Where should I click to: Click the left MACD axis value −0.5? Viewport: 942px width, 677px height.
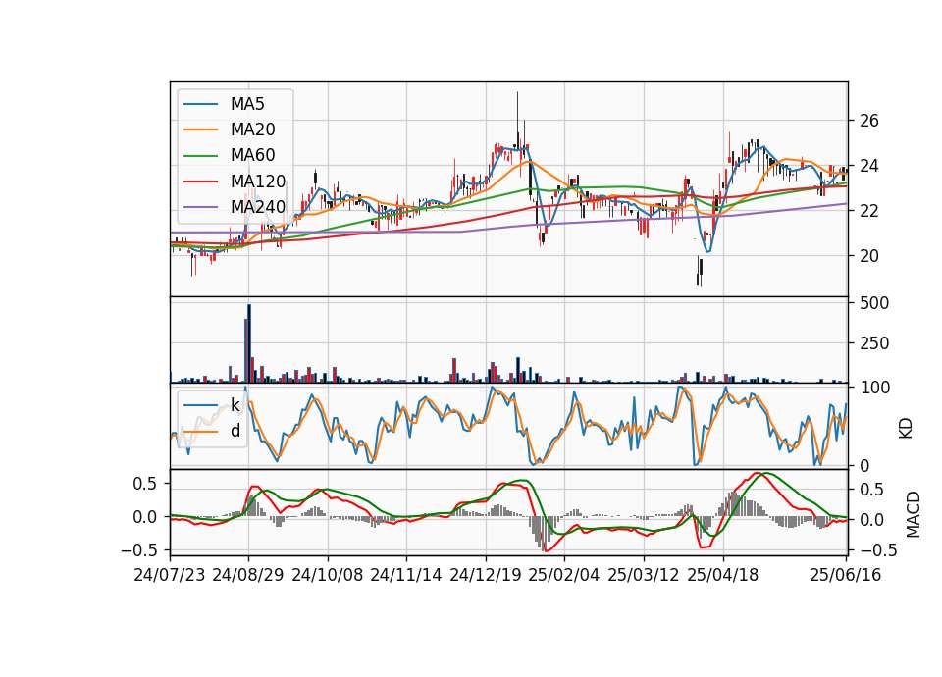[139, 549]
